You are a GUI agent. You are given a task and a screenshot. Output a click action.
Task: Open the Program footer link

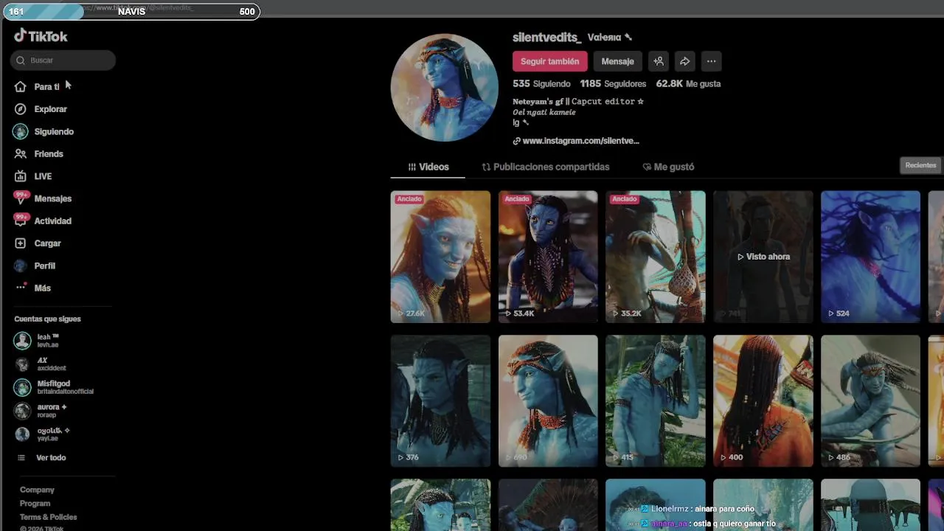click(35, 504)
